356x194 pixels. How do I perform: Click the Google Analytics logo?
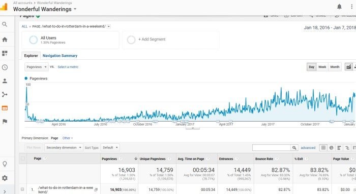click(4, 7)
